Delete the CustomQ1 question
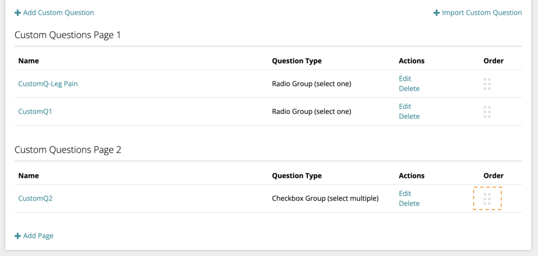The height and width of the screenshot is (256, 538). click(409, 116)
